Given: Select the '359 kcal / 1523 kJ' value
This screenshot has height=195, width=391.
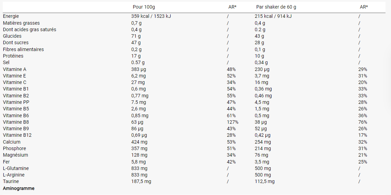Looking at the screenshot, I should pos(151,16).
